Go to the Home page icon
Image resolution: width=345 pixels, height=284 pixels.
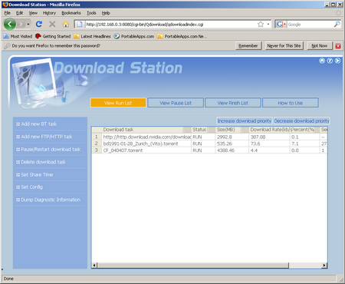tap(66, 25)
